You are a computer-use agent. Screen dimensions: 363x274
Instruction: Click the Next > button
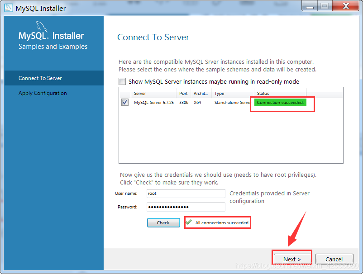292,259
